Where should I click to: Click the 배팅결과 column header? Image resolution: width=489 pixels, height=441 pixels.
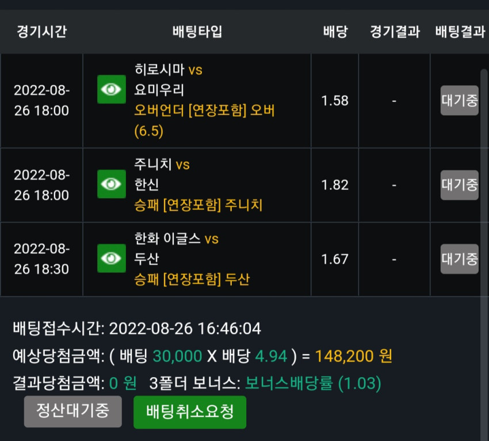(460, 32)
